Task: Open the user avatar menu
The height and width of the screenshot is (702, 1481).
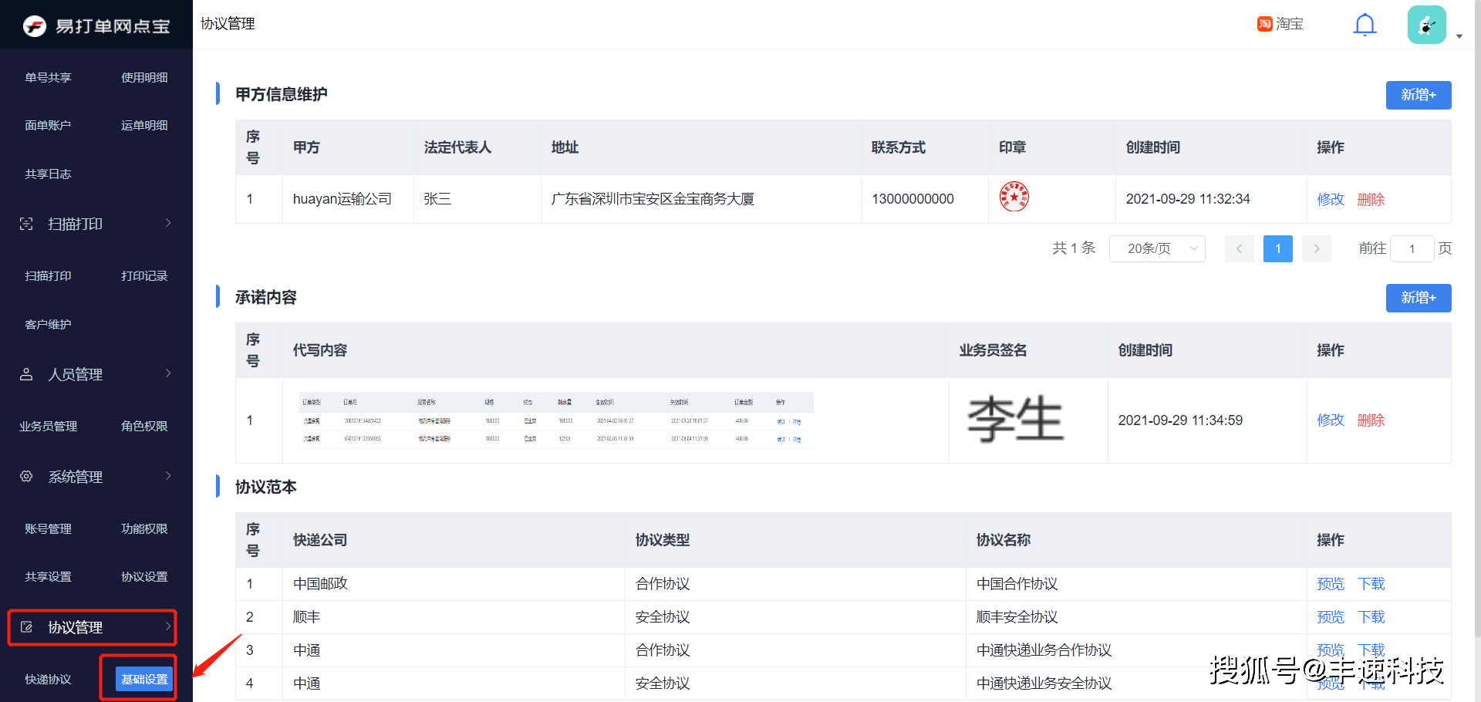Action: tap(1426, 25)
